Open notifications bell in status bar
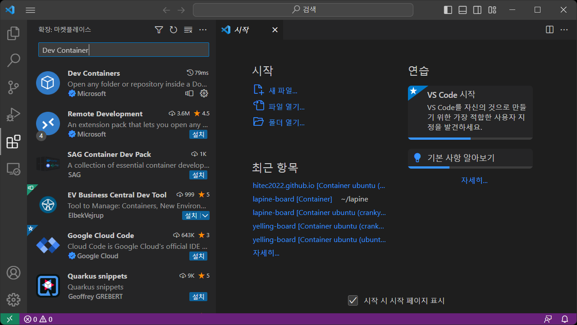 (x=564, y=319)
